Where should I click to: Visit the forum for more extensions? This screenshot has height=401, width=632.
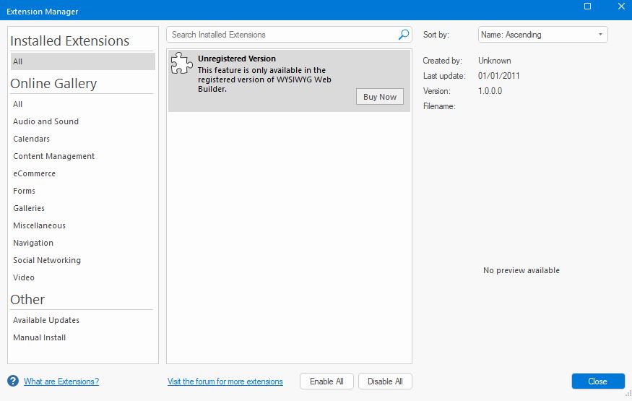(x=225, y=381)
